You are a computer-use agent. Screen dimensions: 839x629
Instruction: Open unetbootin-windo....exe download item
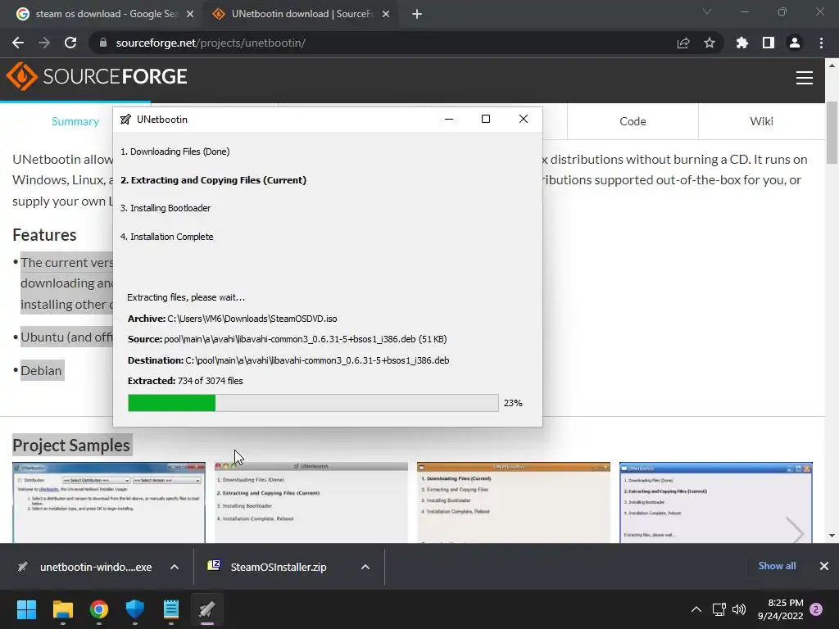pos(84,567)
